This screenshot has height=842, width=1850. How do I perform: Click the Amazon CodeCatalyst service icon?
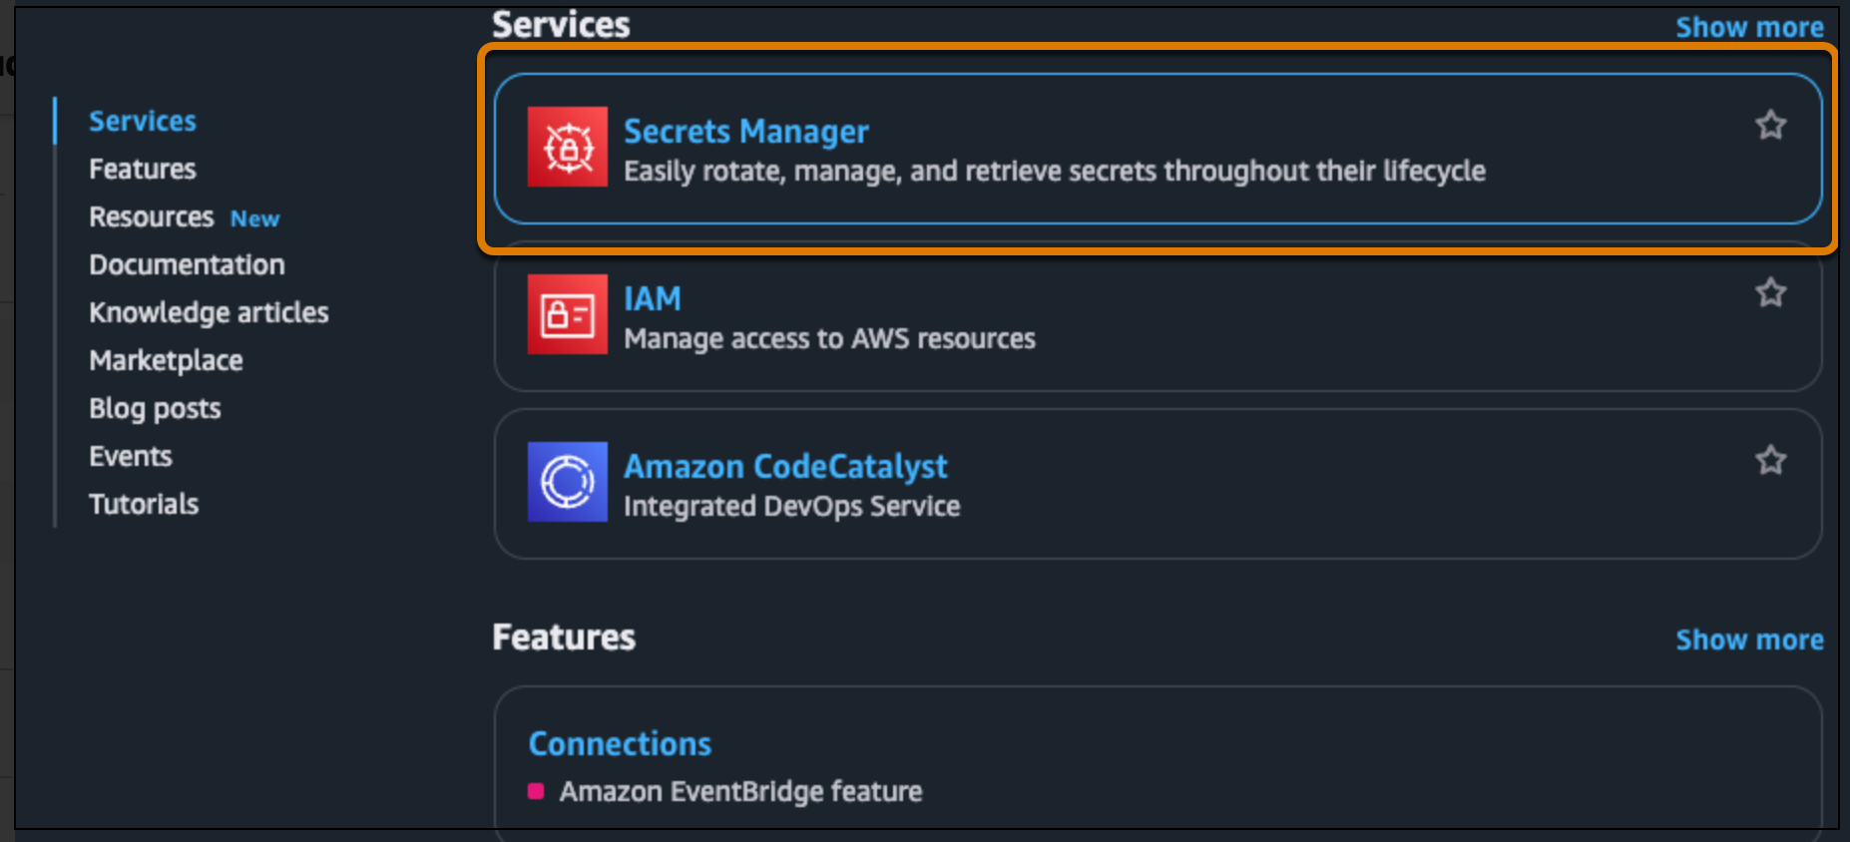click(568, 482)
